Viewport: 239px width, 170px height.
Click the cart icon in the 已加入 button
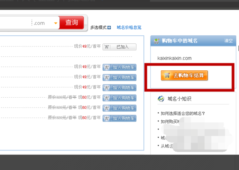(x=107, y=47)
